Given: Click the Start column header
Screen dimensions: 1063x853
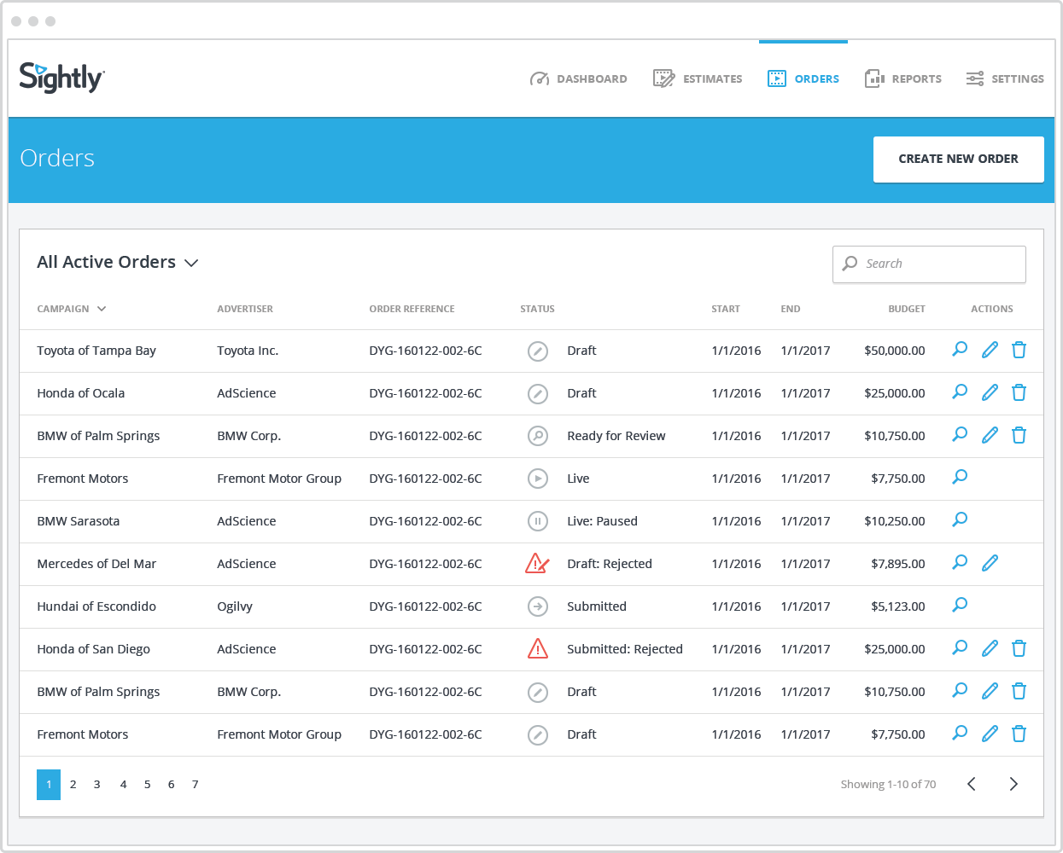Looking at the screenshot, I should 726,309.
